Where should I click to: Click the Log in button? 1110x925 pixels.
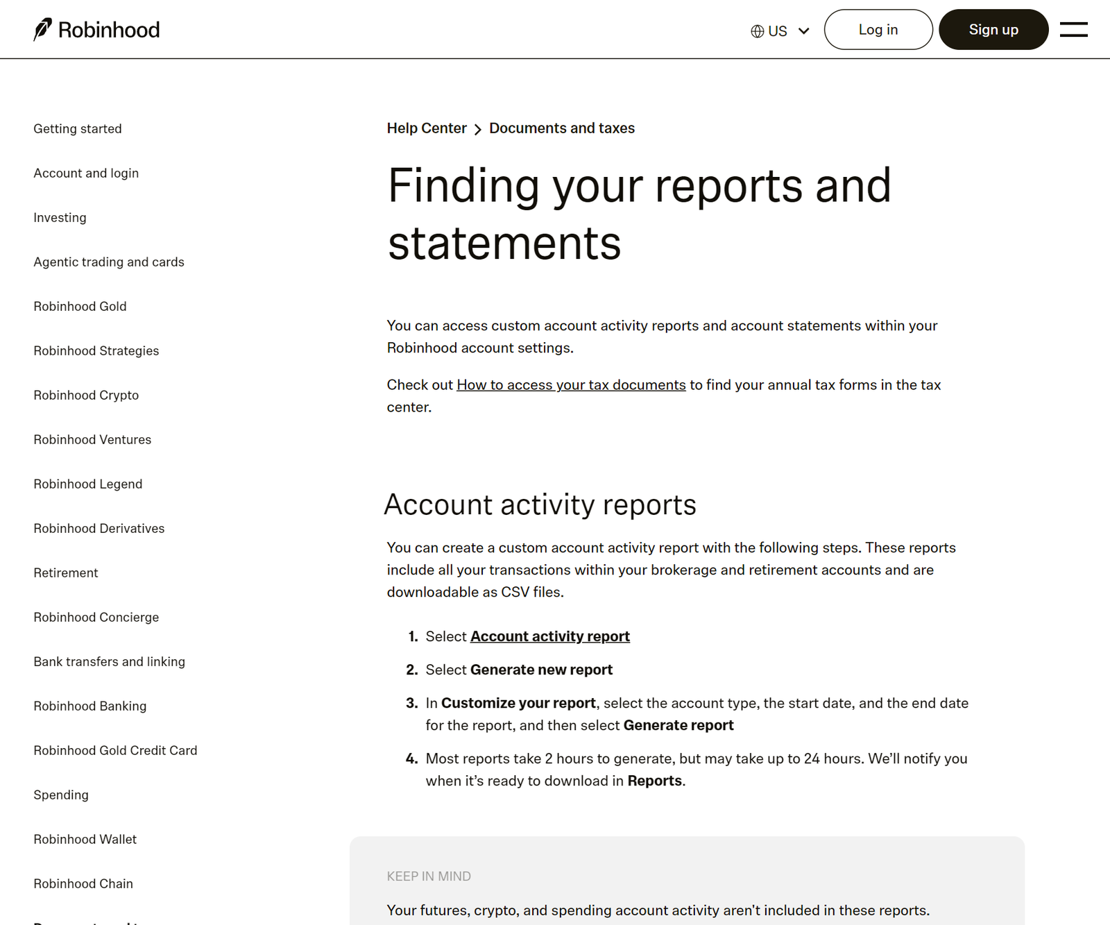tap(878, 30)
